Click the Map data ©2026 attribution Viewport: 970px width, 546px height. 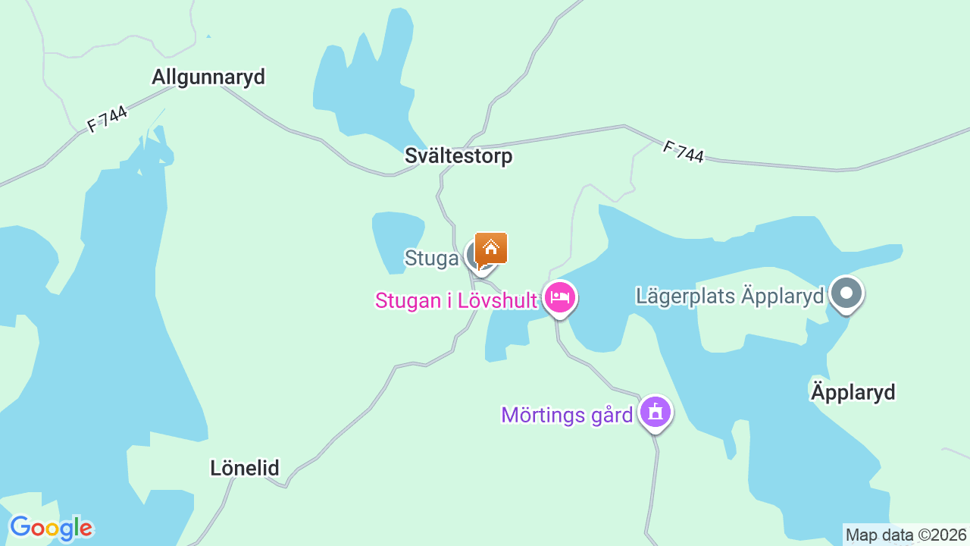(906, 535)
